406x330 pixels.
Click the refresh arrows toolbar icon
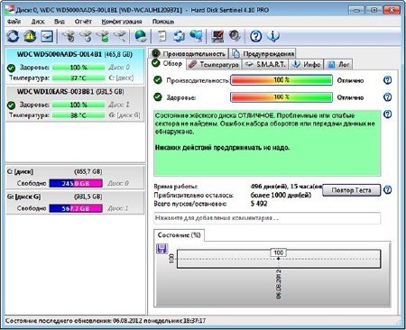coord(13,36)
